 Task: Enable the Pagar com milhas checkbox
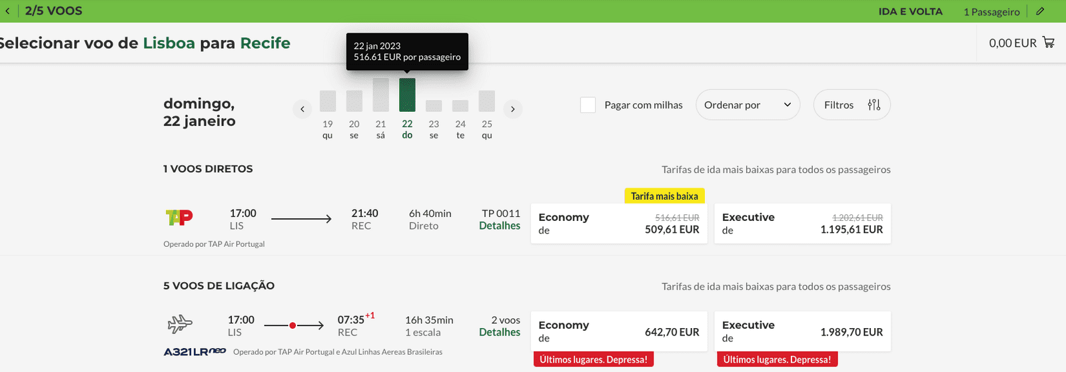coord(588,104)
